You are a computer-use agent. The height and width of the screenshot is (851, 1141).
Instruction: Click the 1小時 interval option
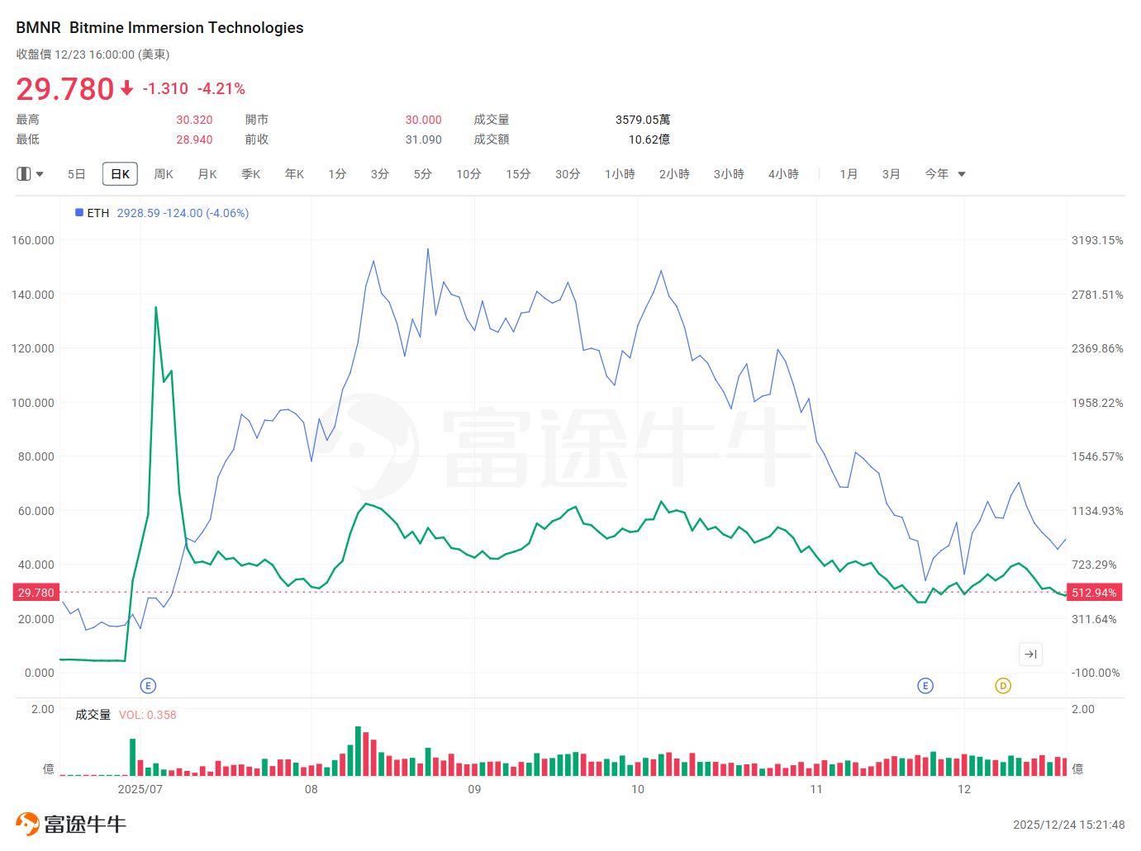[620, 174]
